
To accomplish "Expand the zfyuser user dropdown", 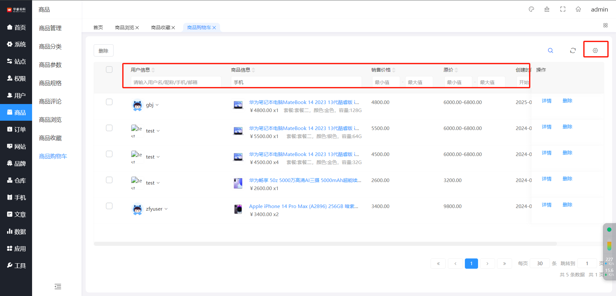I will [166, 209].
